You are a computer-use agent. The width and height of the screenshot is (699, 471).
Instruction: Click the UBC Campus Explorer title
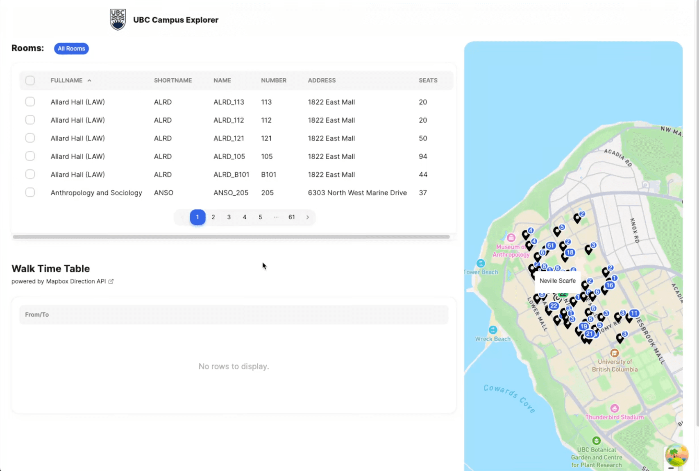(176, 20)
